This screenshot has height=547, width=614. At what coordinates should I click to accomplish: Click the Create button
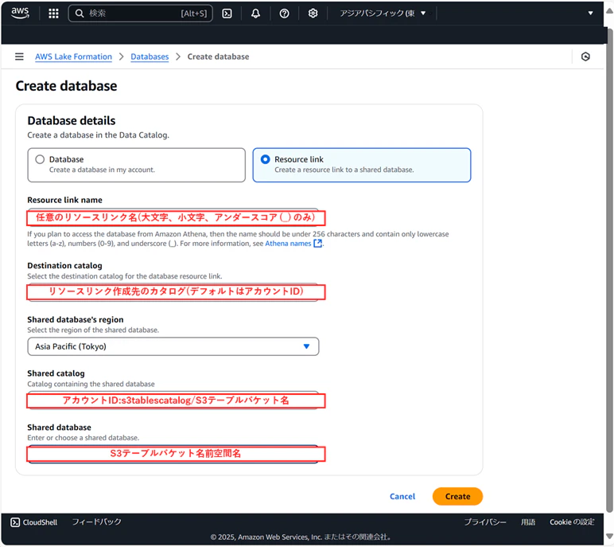(457, 496)
